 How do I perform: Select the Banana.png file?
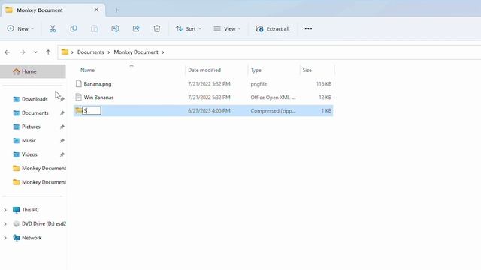click(98, 84)
